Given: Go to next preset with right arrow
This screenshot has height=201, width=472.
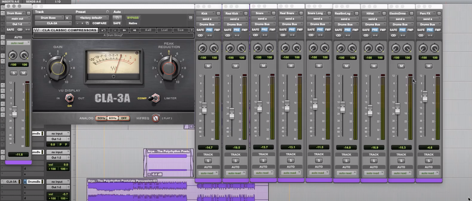Looking at the screenshot, I should pyautogui.click(x=135, y=30).
